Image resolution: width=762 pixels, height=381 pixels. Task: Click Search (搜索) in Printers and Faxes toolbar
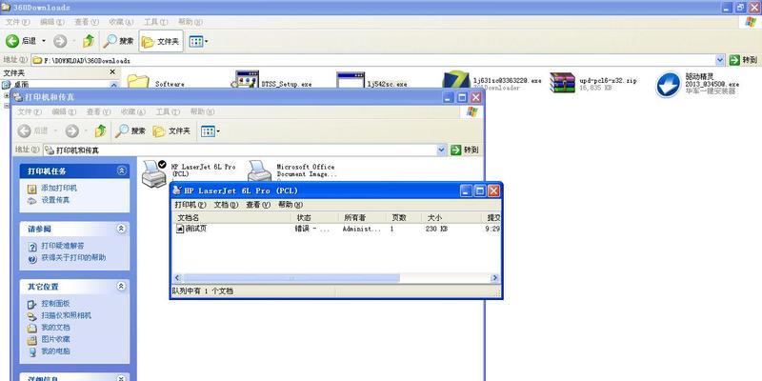tap(130, 130)
